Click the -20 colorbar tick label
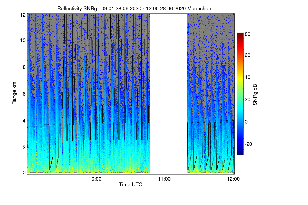 249,144
